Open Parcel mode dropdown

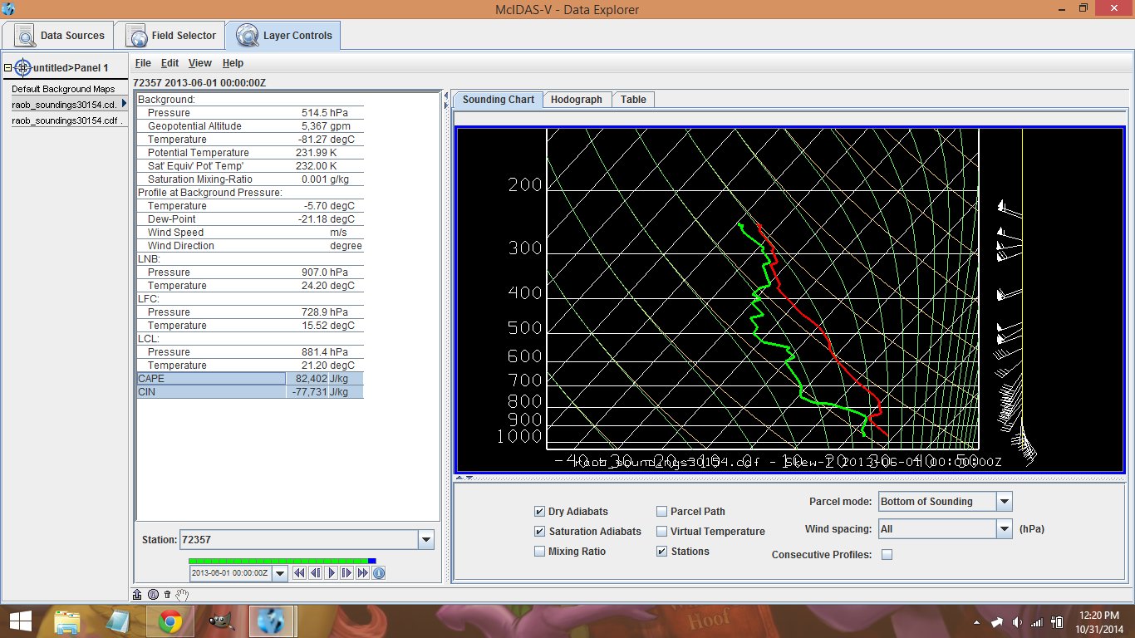1004,502
